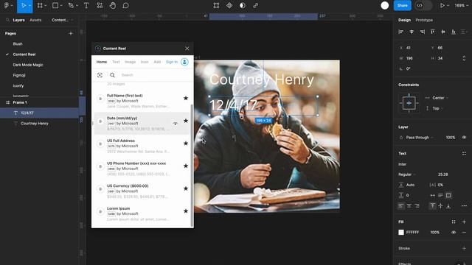Toggle favorite star for Lorem Ipsum
472x265 pixels.
(186, 211)
